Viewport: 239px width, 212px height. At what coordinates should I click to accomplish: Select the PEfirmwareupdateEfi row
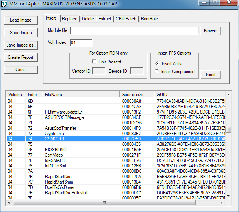116,112
